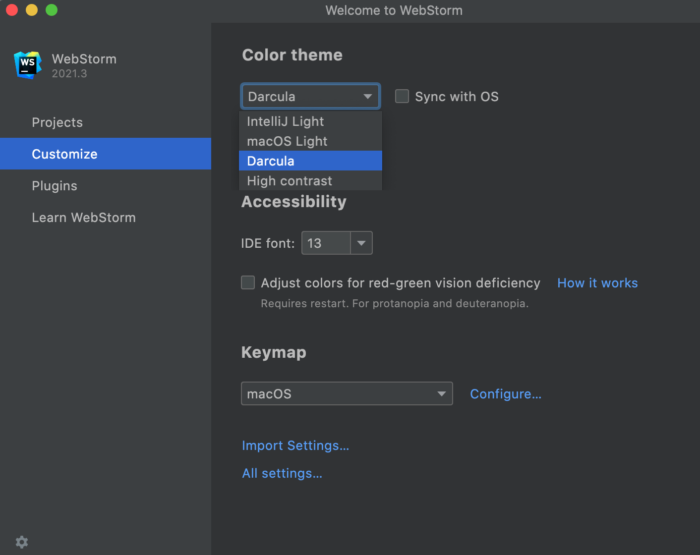Open Import Settings... link
Image resolution: width=700 pixels, height=555 pixels.
[295, 445]
